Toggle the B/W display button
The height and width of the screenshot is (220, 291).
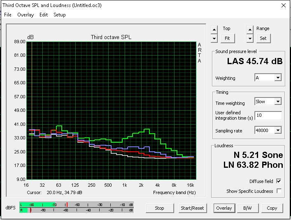point(247,208)
